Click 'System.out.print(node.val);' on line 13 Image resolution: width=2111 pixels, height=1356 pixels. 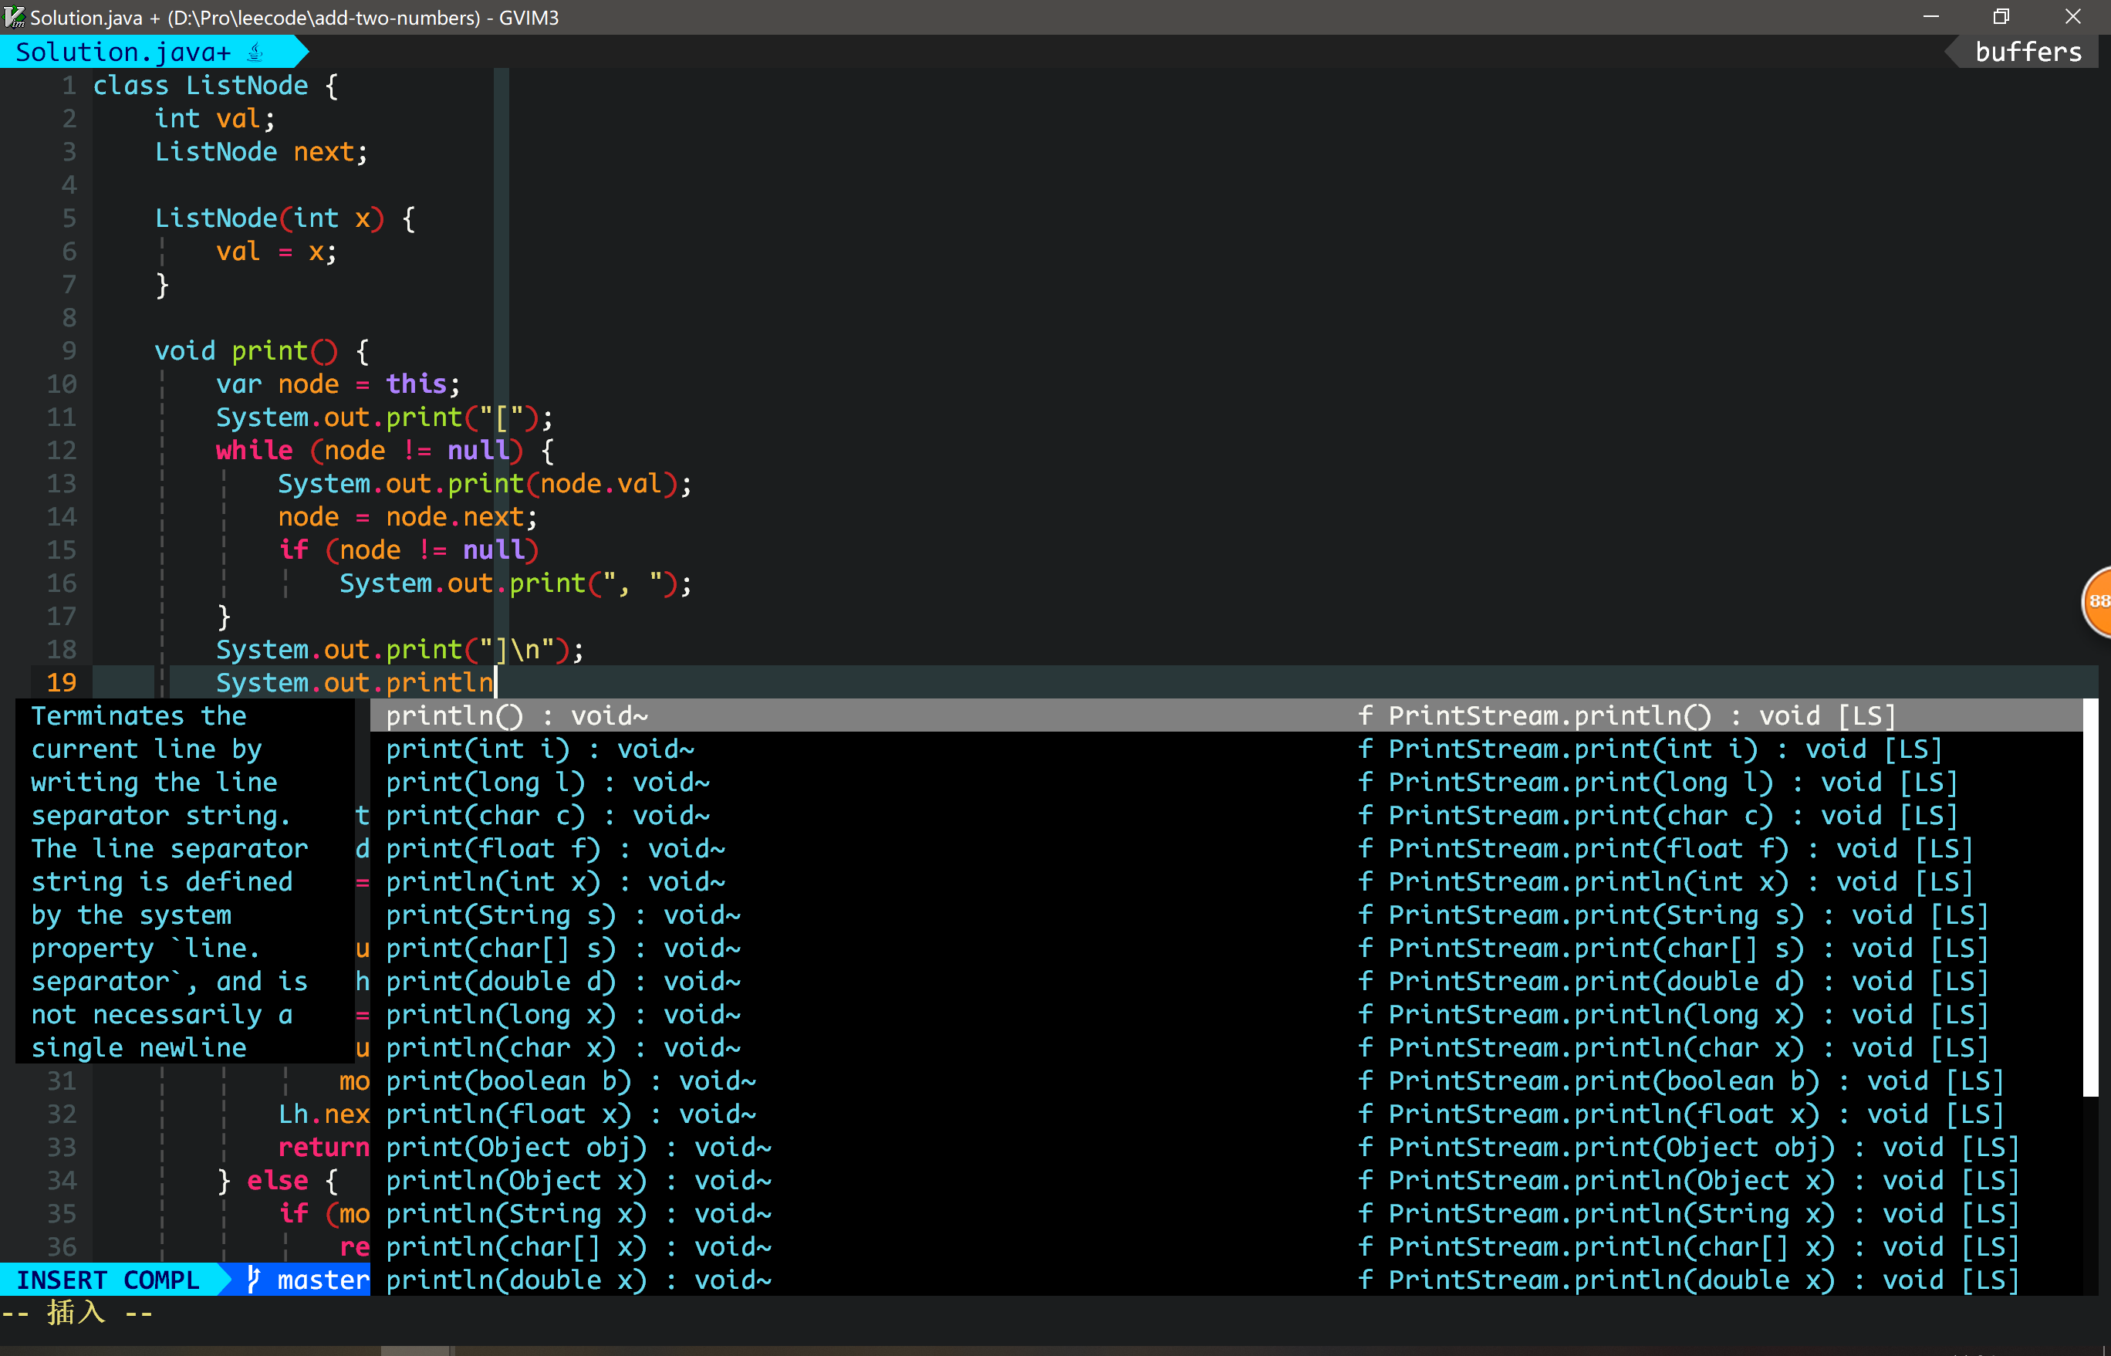485,485
